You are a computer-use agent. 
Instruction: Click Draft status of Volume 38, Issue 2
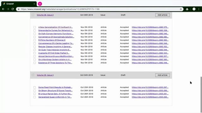(x=123, y=15)
